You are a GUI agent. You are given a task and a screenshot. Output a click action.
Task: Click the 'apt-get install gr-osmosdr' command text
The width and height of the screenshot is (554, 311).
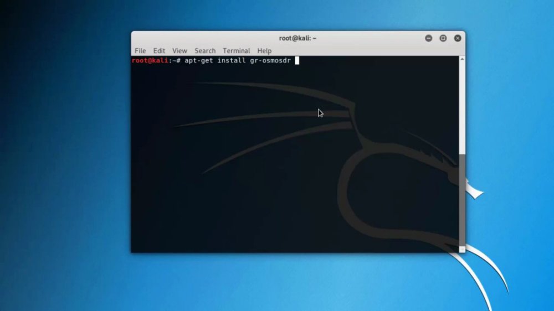click(x=238, y=60)
